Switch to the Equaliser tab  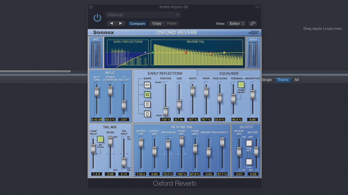click(229, 73)
